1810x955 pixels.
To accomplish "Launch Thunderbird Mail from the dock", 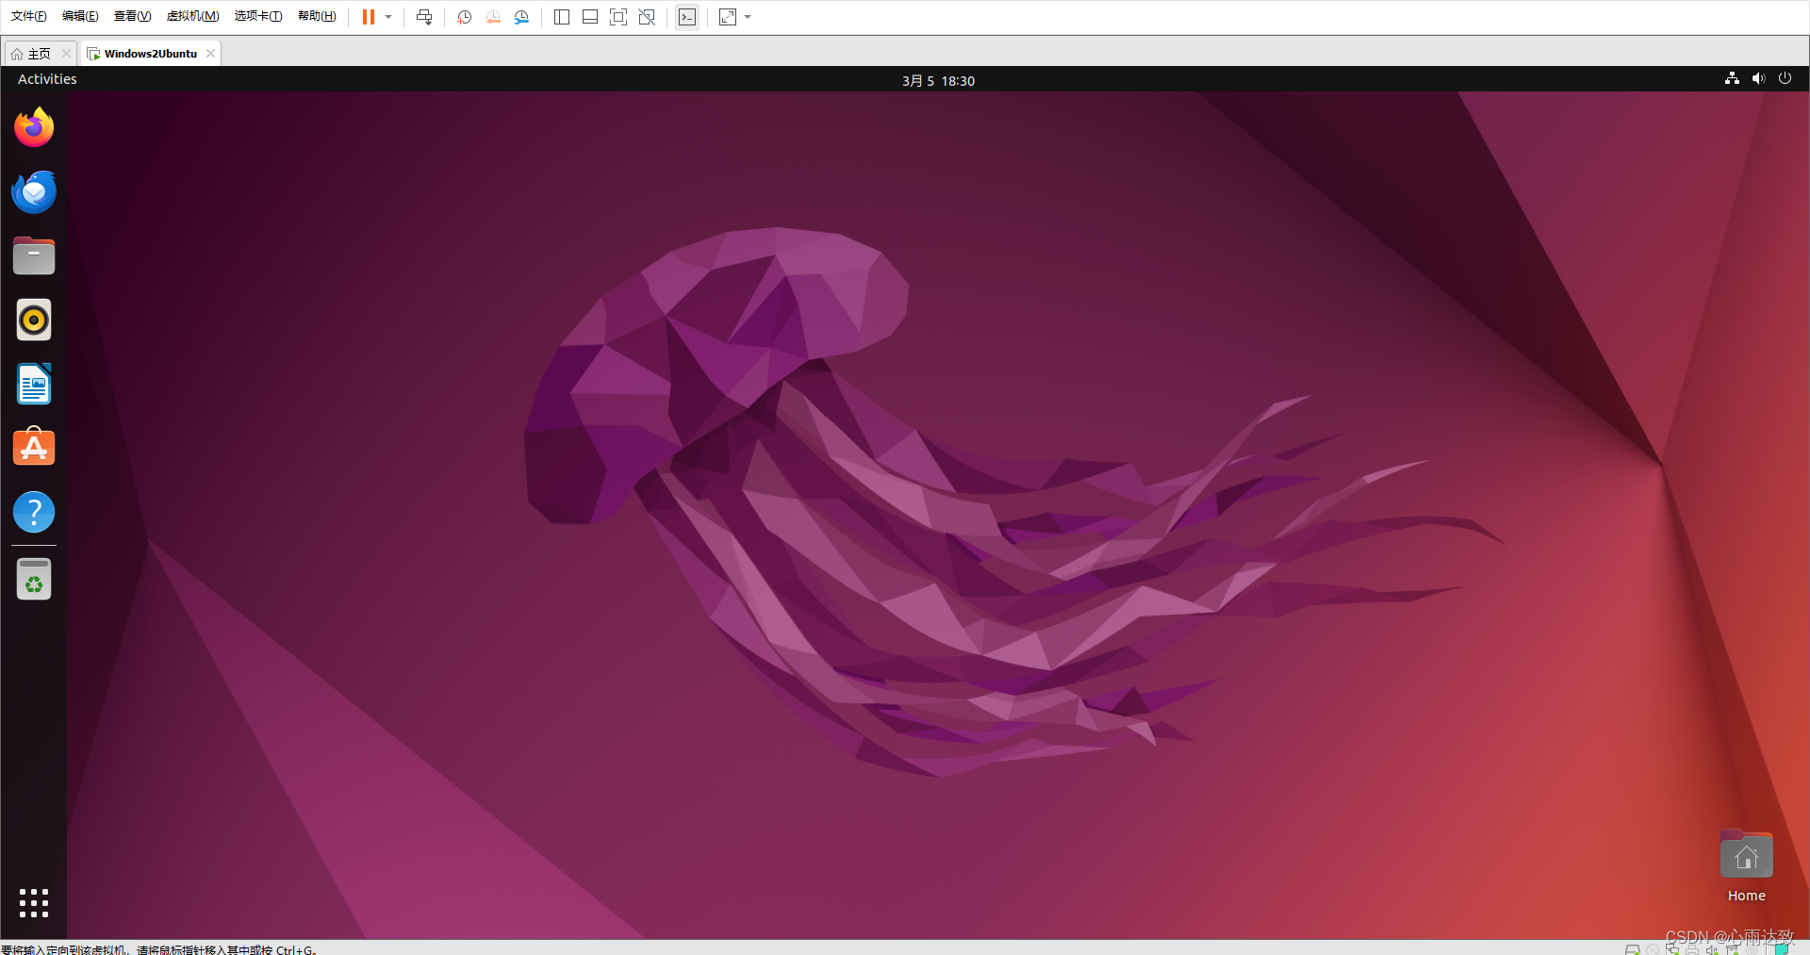I will pos(34,191).
